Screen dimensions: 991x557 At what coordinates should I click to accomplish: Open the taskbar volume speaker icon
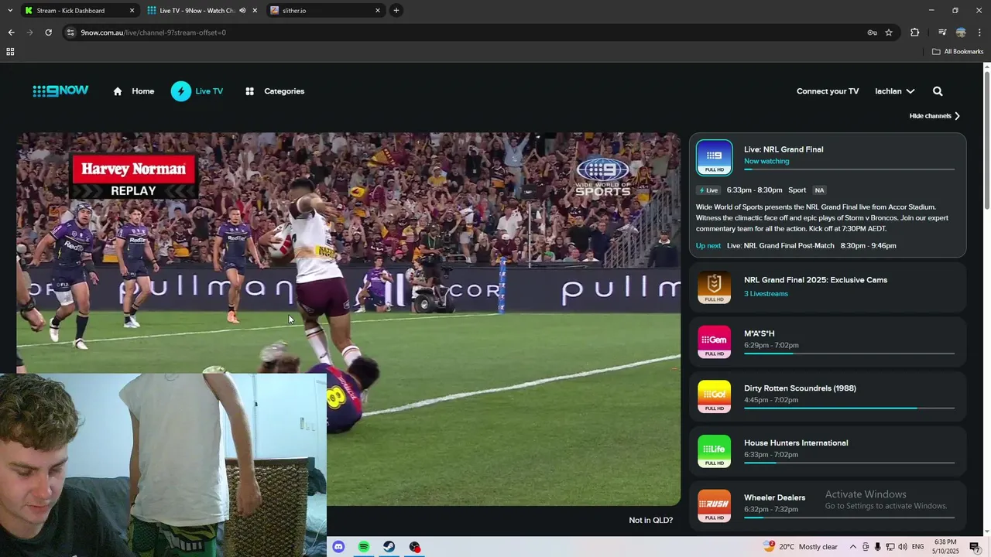[x=903, y=547]
